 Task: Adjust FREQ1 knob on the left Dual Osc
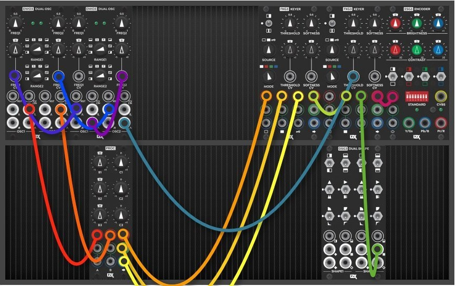coord(16,24)
